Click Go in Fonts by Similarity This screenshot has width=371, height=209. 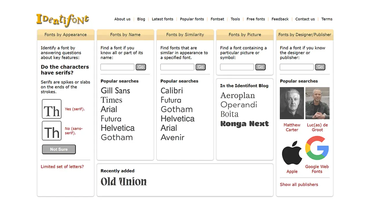click(x=201, y=67)
